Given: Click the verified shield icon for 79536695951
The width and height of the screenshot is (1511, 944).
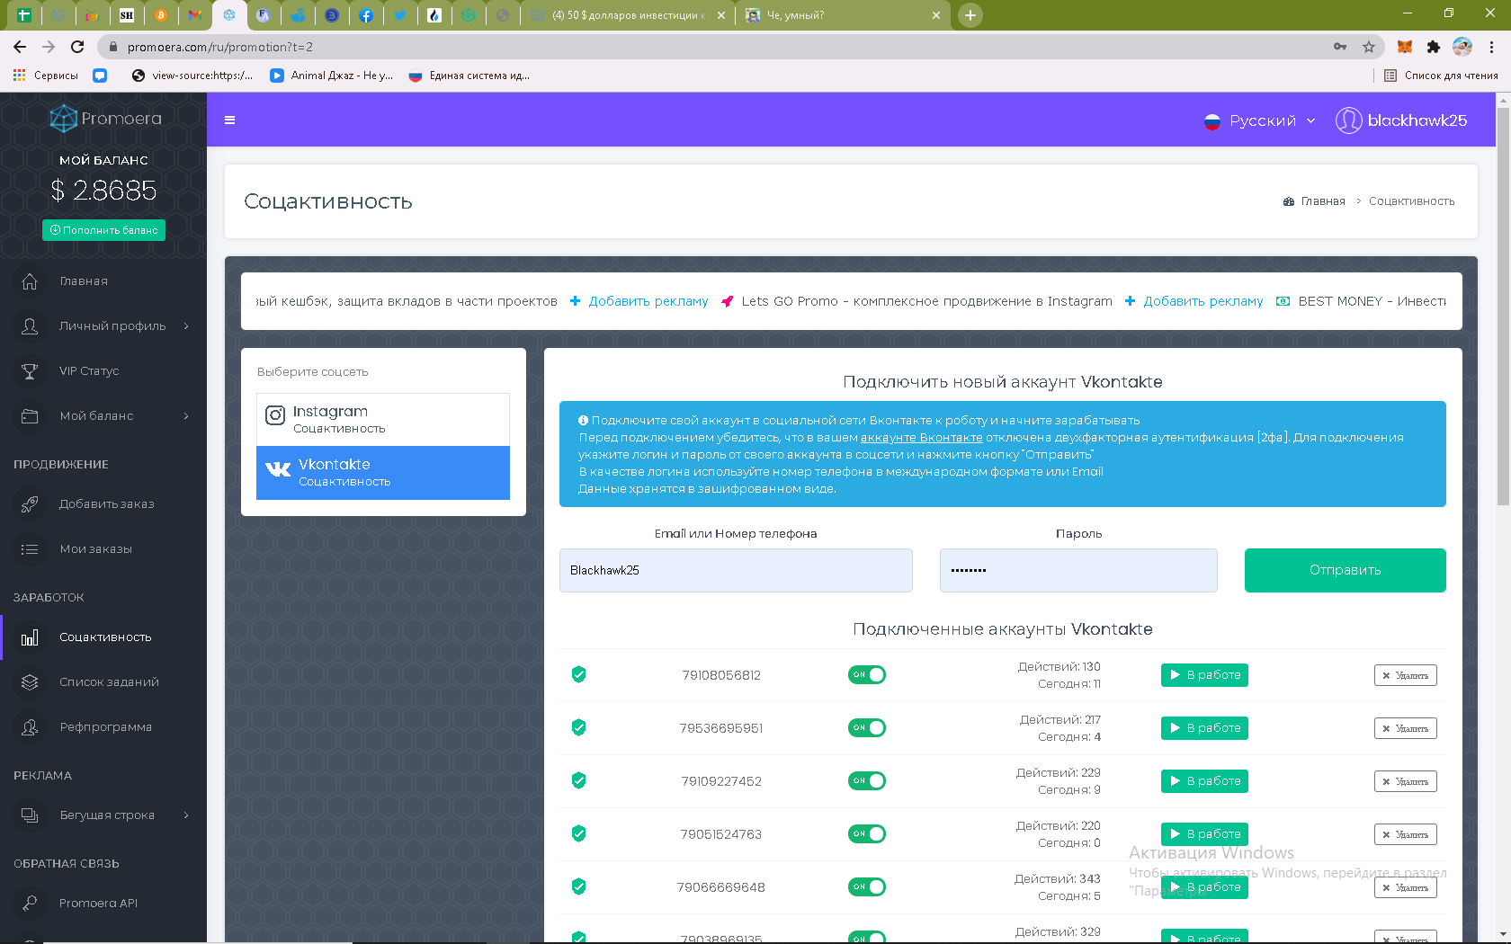Looking at the screenshot, I should click(579, 727).
